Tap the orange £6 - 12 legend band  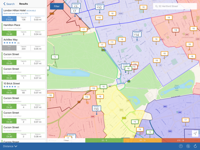coord(142,140)
